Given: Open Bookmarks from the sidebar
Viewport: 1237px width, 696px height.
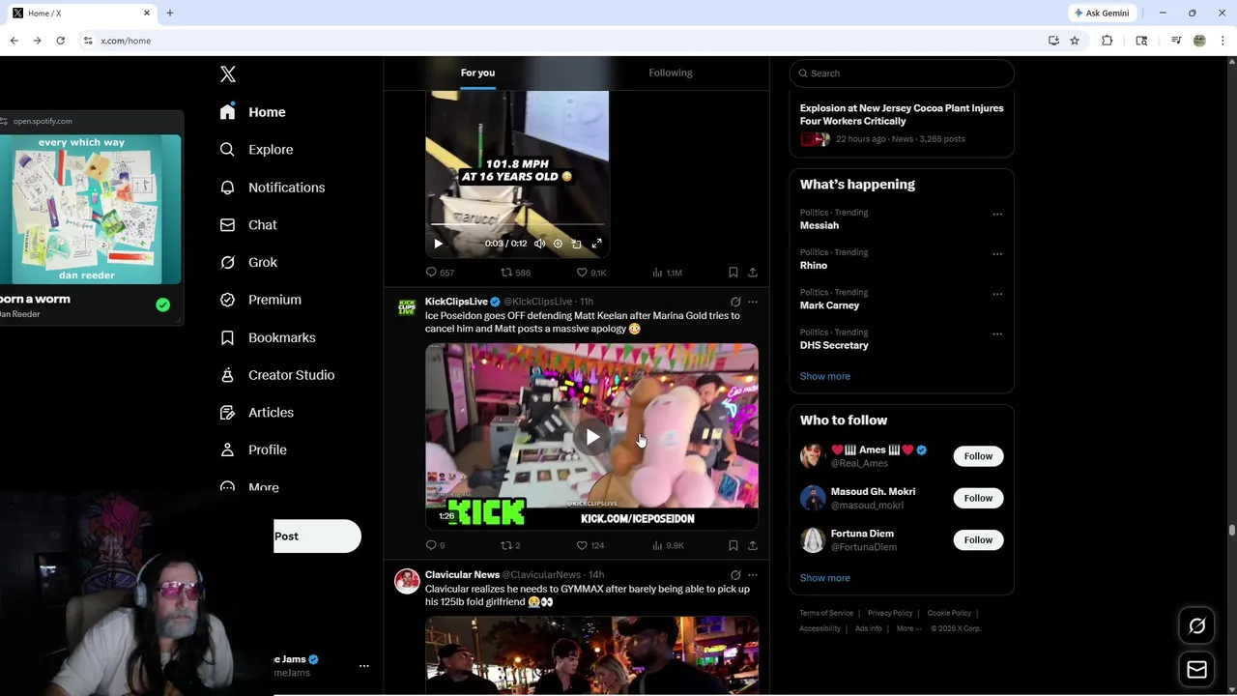Looking at the screenshot, I should click(x=267, y=337).
